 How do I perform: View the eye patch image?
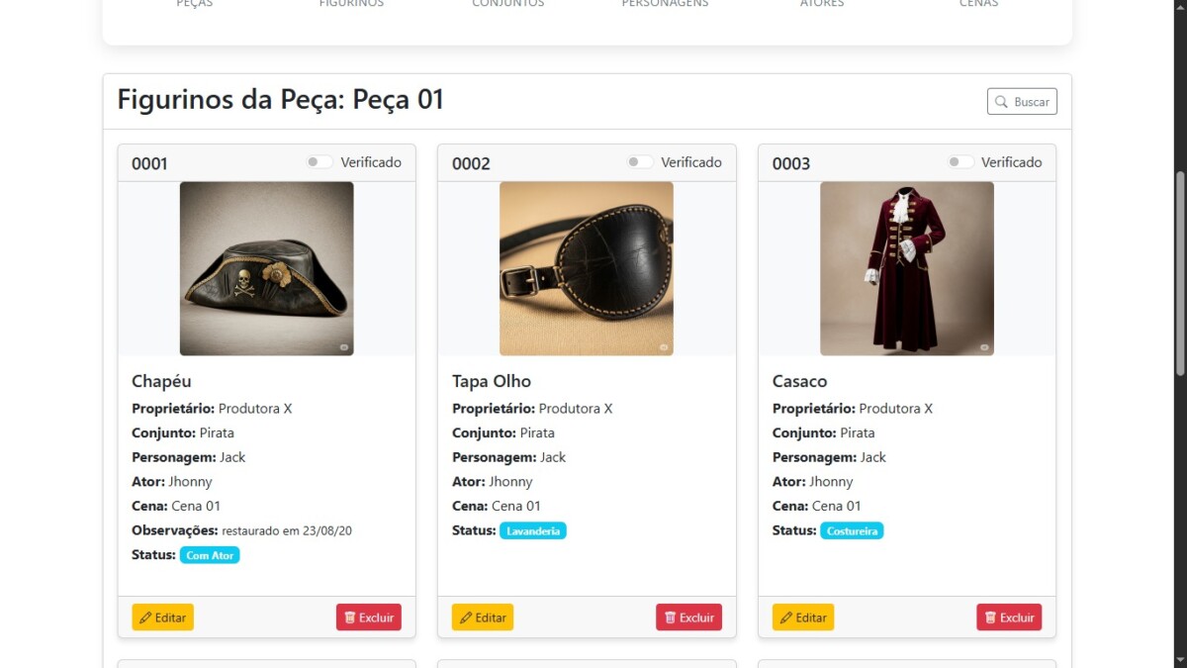[x=587, y=268]
